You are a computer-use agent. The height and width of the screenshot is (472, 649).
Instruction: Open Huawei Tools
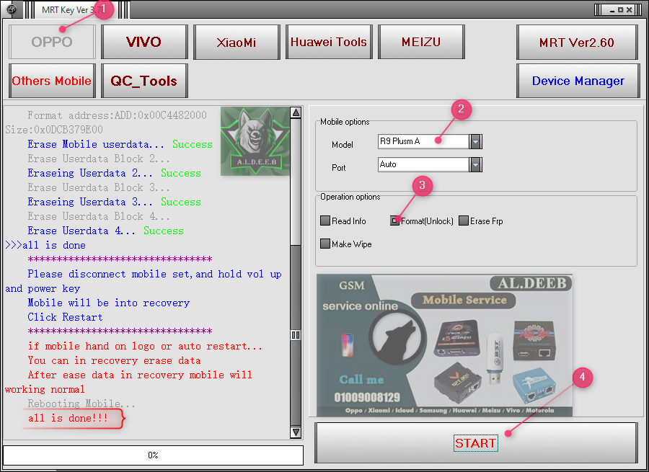(x=329, y=42)
